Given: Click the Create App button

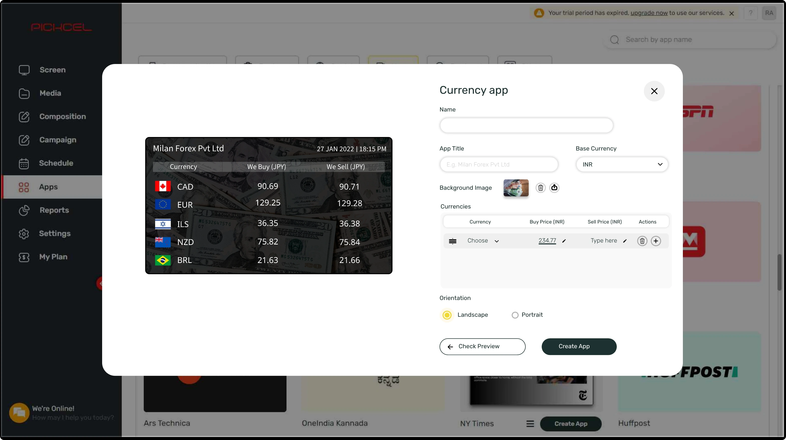Looking at the screenshot, I should tap(579, 346).
